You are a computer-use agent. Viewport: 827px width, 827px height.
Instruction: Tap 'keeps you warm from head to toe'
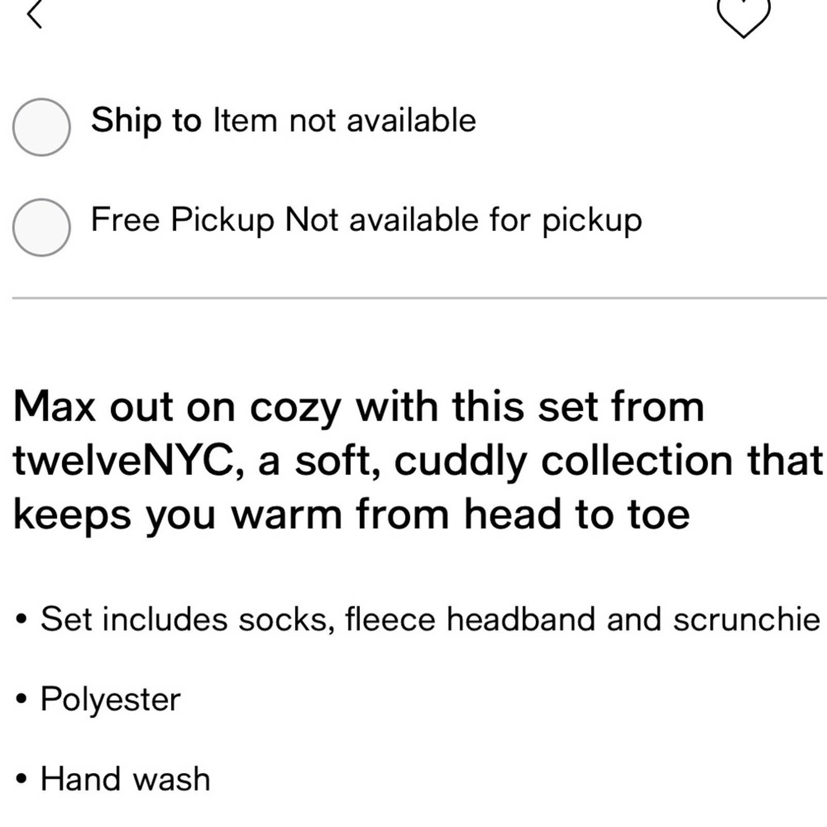tap(351, 515)
